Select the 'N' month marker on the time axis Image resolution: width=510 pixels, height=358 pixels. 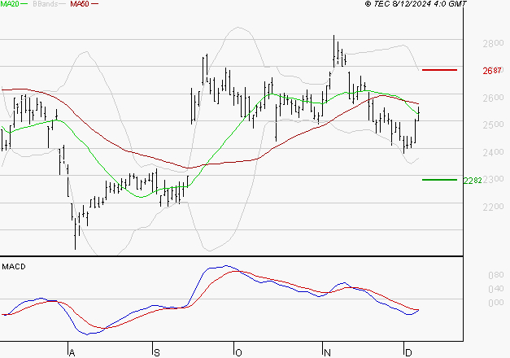[x=325, y=352]
